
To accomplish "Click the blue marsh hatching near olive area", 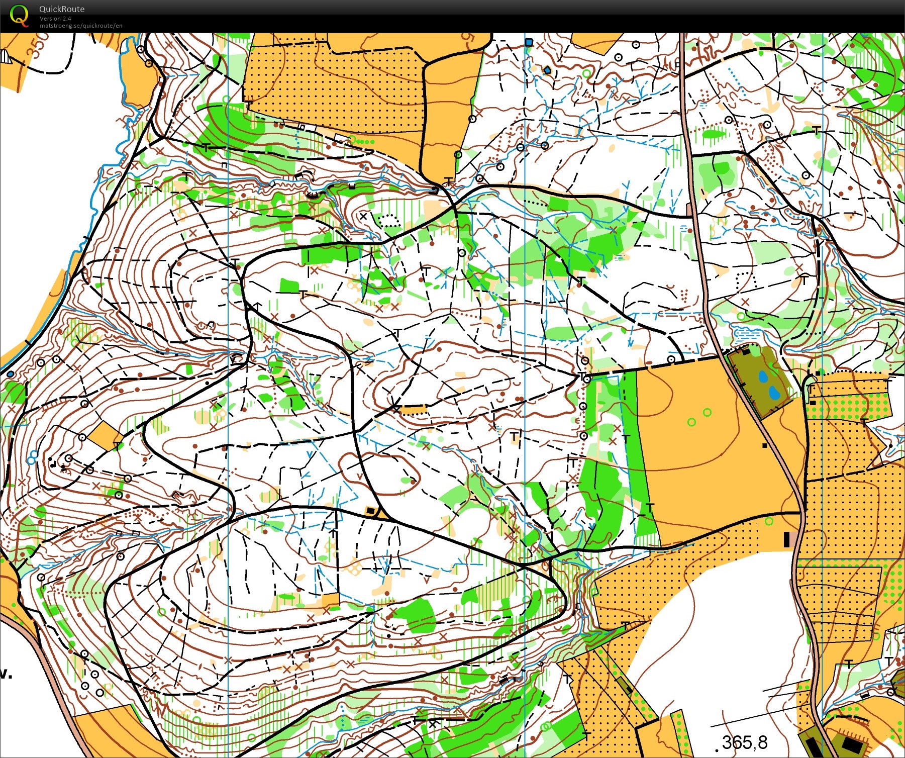I will tap(745, 333).
